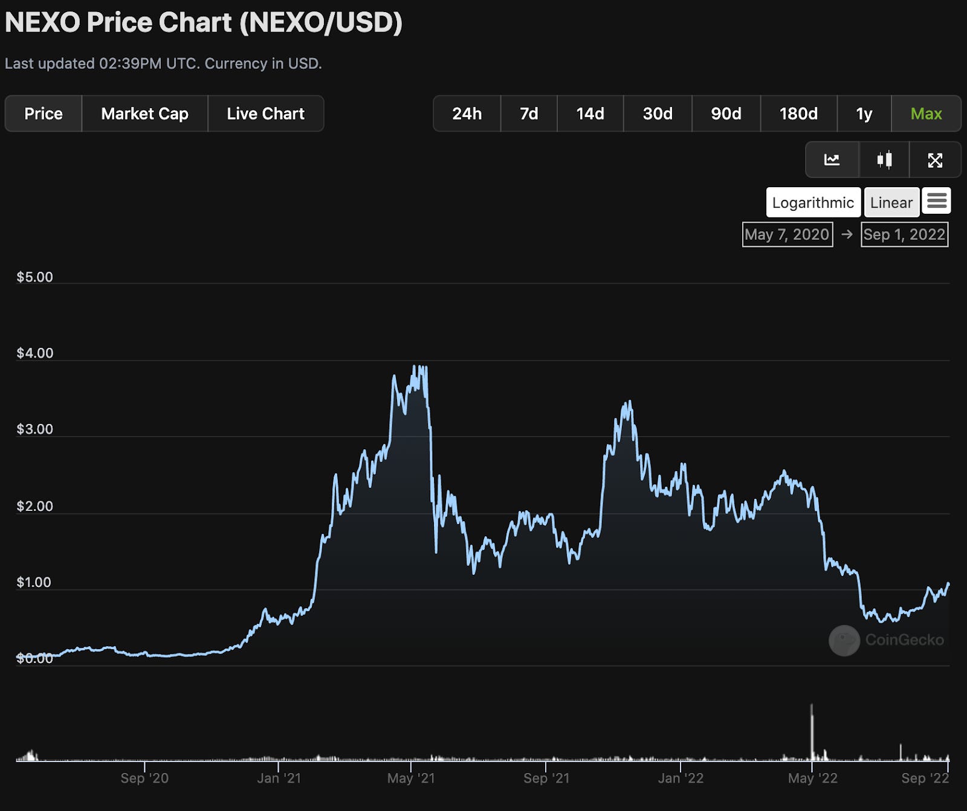
Task: Click the May '22 volume spike bar
Action: (x=812, y=732)
